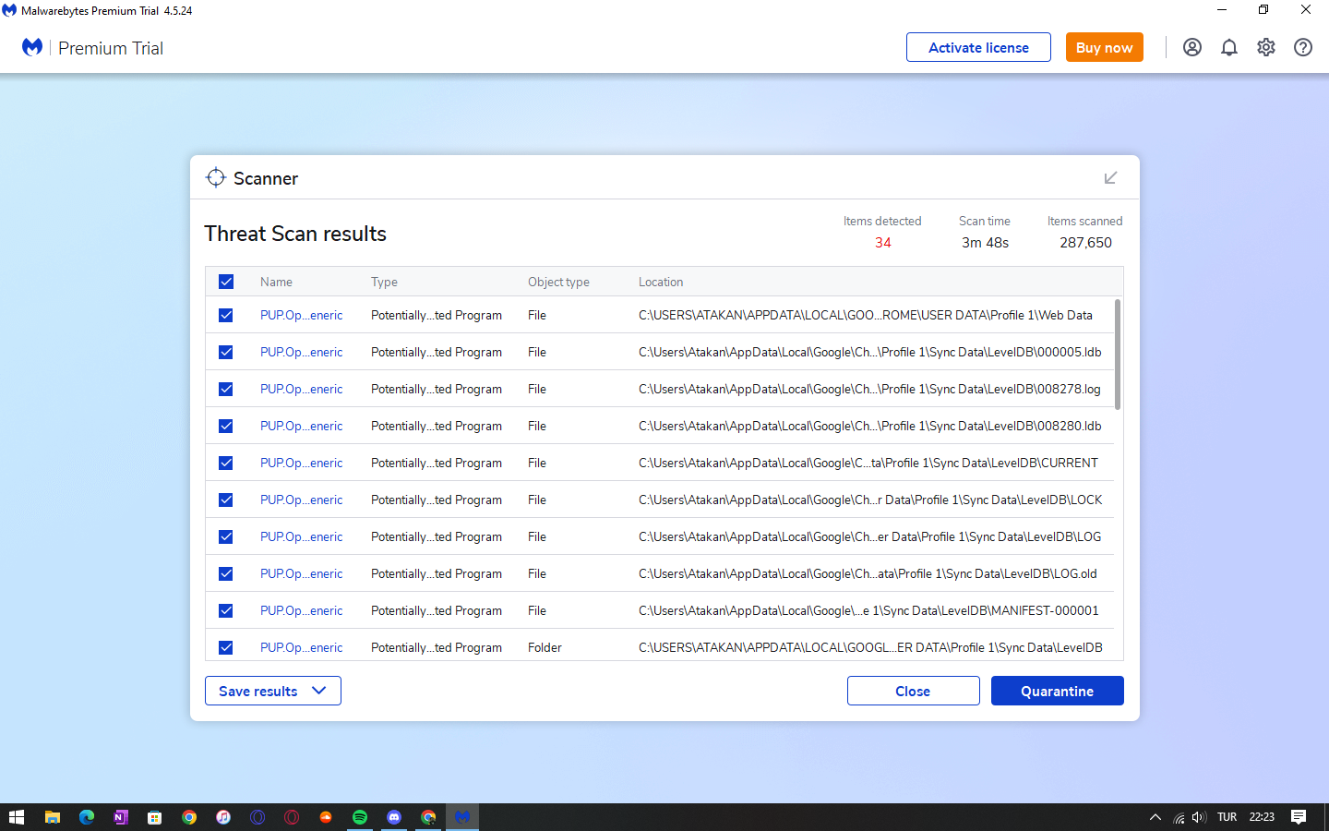The image size is (1329, 831).
Task: Open the account profile icon
Action: [1192, 47]
